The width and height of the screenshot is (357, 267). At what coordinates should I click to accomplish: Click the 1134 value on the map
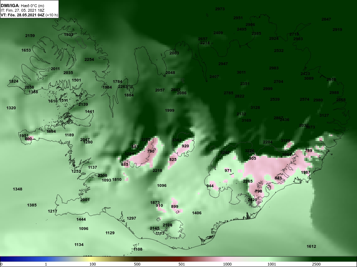79,245
